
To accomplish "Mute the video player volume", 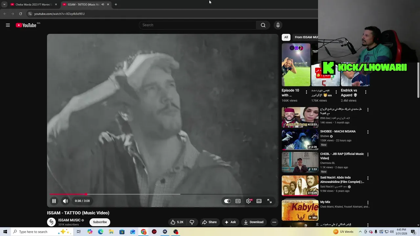I will pos(66,201).
